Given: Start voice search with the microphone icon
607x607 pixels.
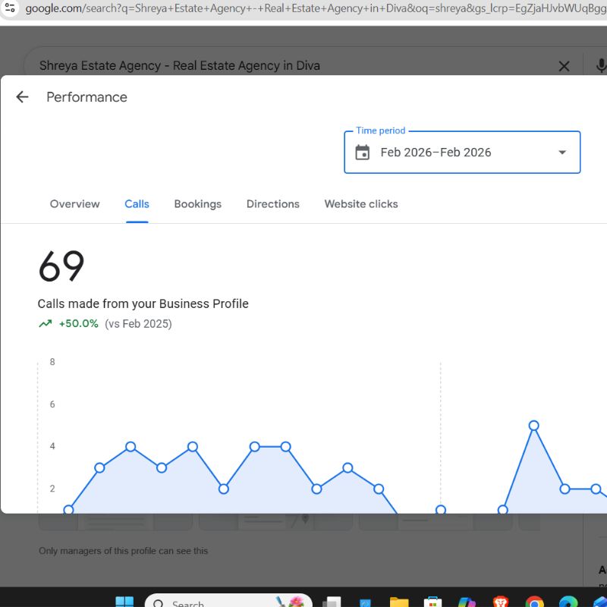Looking at the screenshot, I should [600, 66].
